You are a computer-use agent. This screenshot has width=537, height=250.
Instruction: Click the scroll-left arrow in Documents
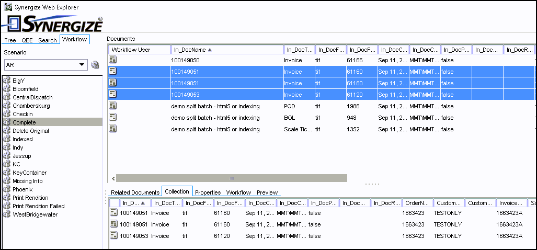[x=113, y=178]
